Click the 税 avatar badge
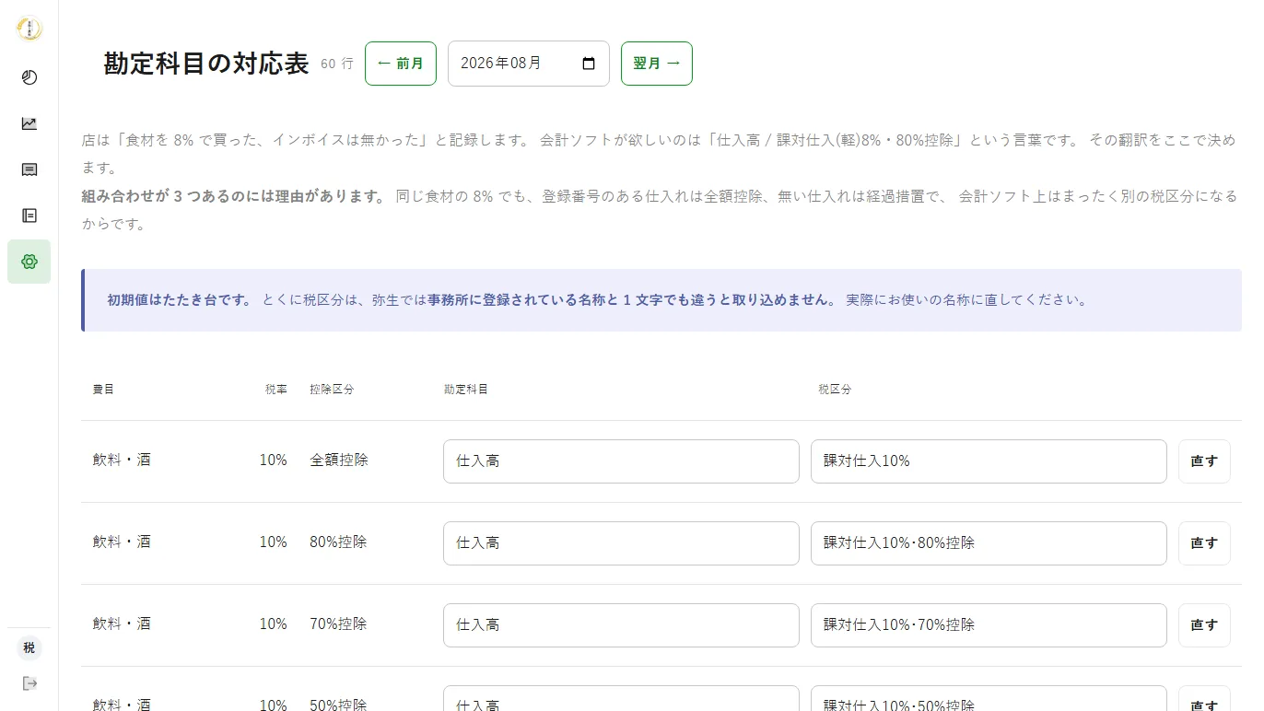Viewport: 1264px width, 711px height. coord(29,647)
